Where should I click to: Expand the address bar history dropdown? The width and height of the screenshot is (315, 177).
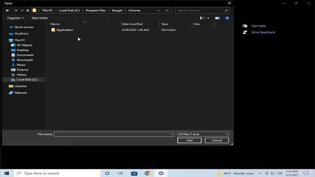click(158, 10)
